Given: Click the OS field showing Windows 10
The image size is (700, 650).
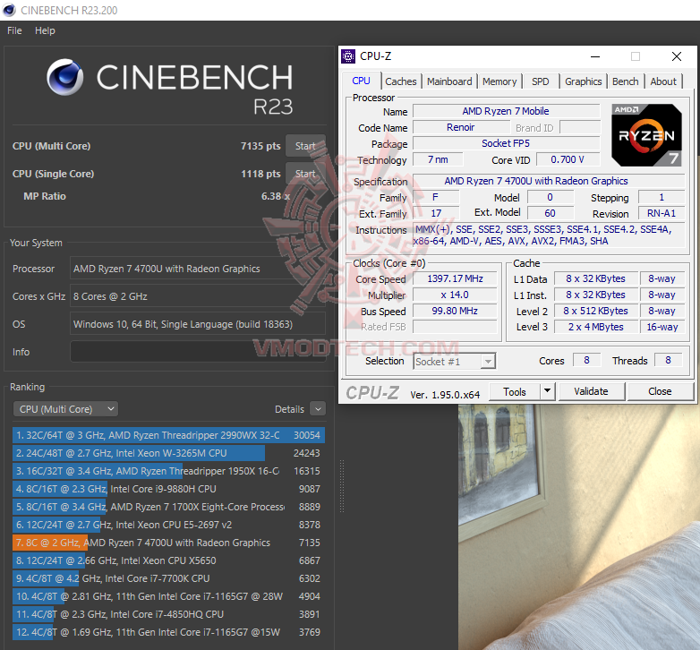Looking at the screenshot, I should (x=198, y=324).
